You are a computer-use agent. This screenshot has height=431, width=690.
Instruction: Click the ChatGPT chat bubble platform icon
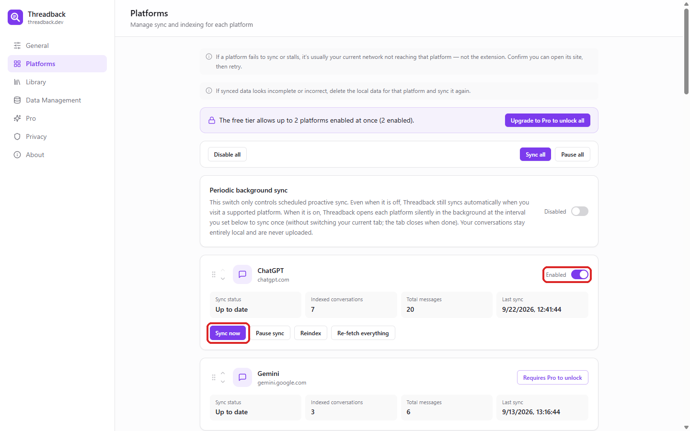(242, 274)
